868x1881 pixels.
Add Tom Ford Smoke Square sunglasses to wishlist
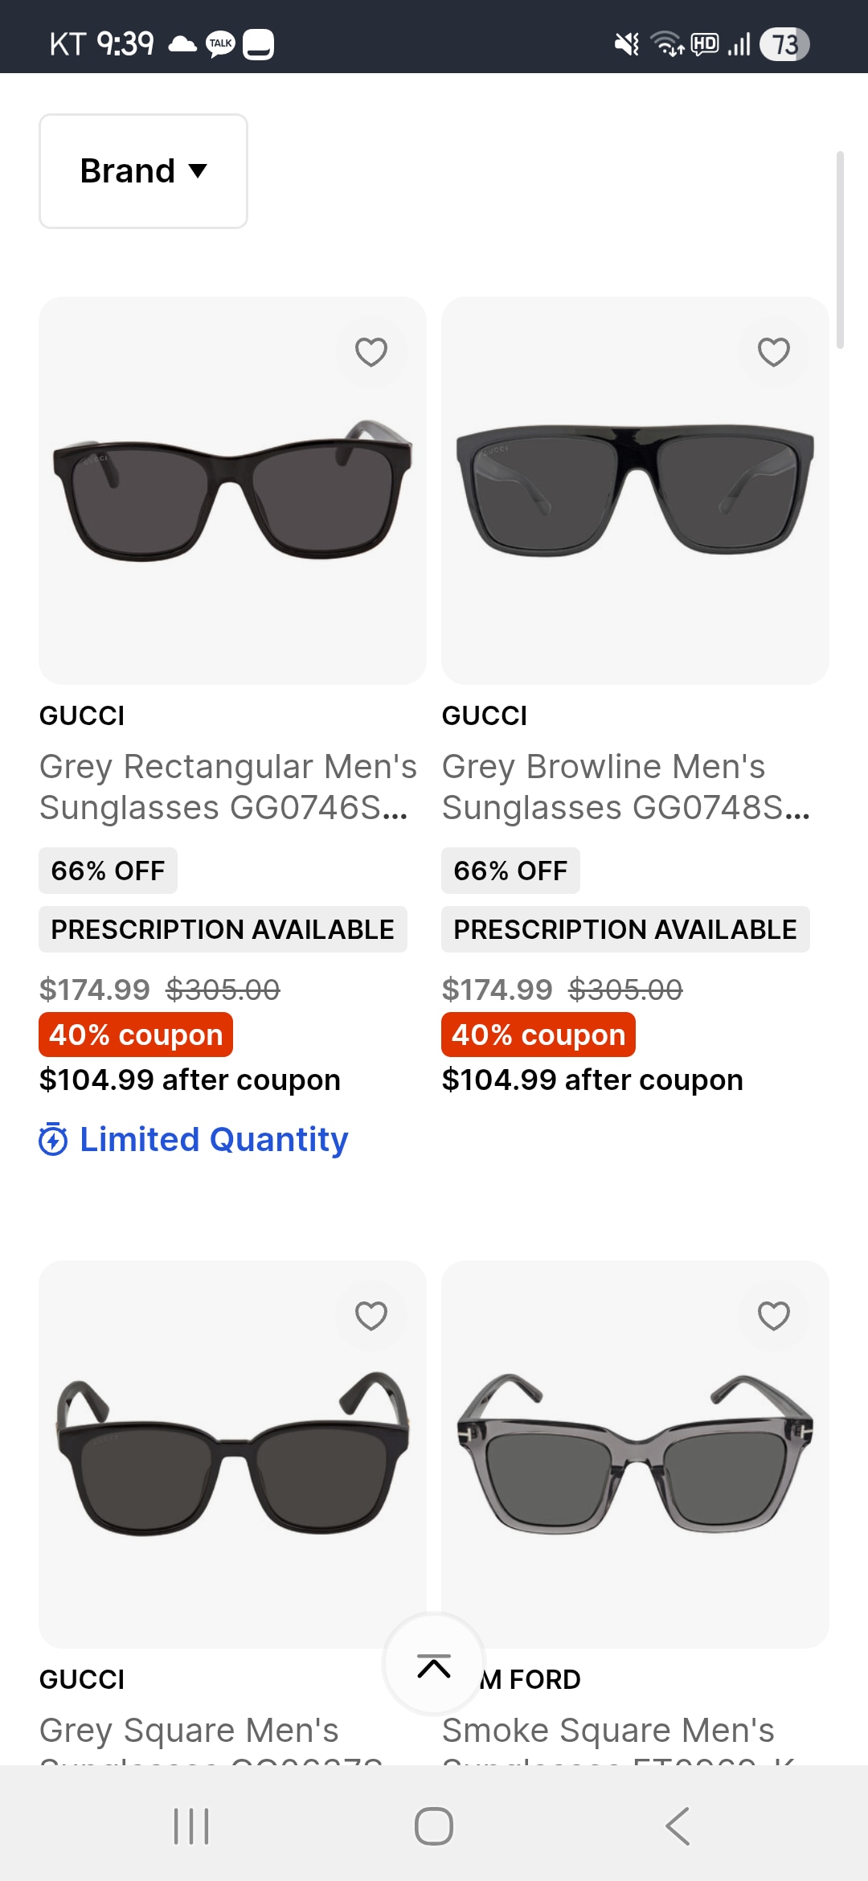tap(773, 1316)
